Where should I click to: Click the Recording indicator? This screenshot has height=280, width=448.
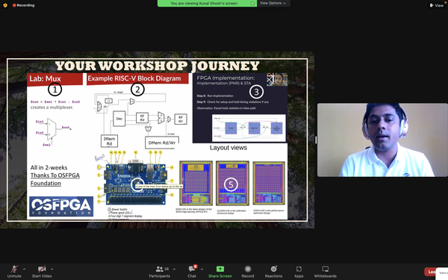[x=23, y=5]
